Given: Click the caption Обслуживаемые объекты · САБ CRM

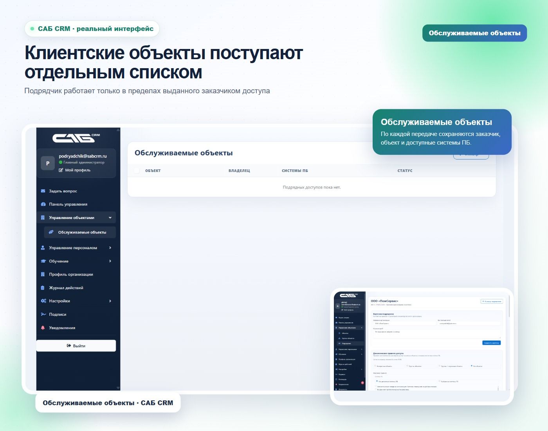Looking at the screenshot, I should click(x=108, y=403).
